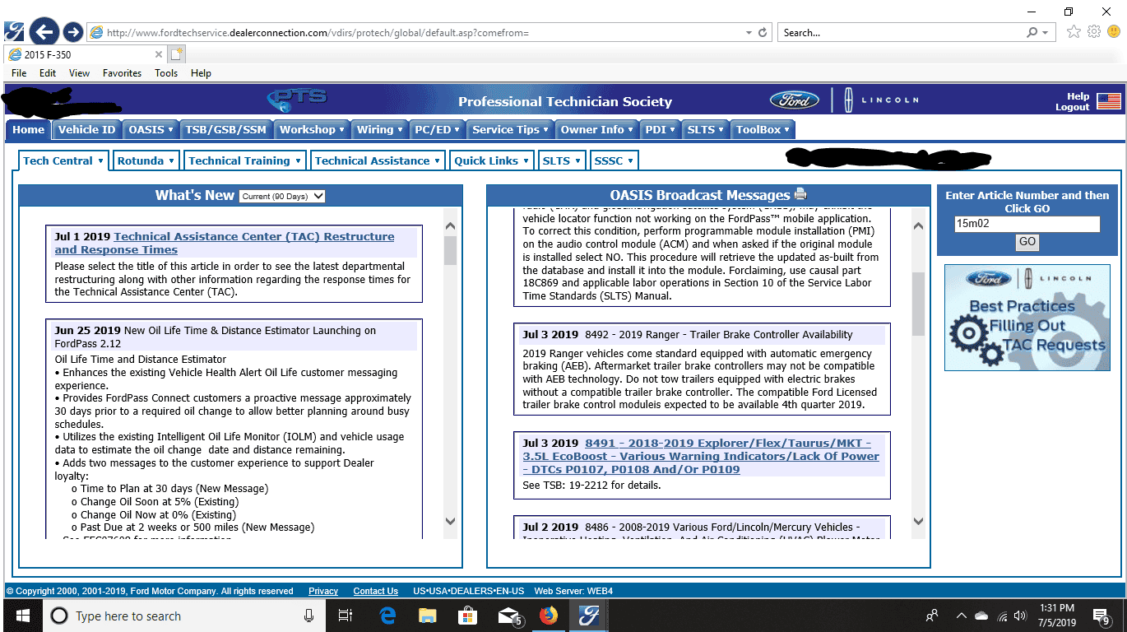
Task: Open the Windows Start menu
Action: point(22,616)
